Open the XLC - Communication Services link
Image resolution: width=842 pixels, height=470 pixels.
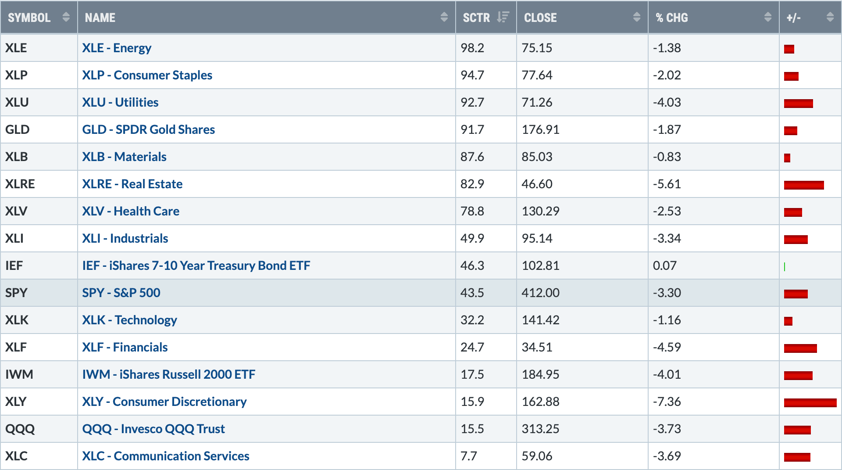click(x=166, y=456)
